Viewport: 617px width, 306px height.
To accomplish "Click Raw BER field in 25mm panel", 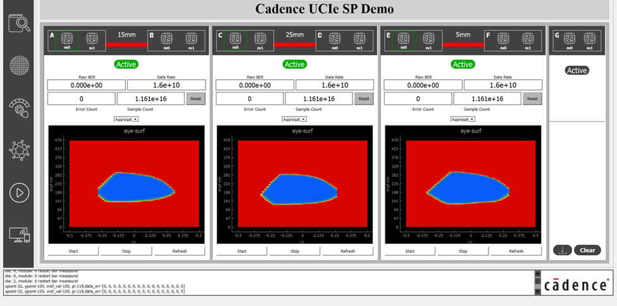I will pyautogui.click(x=255, y=85).
